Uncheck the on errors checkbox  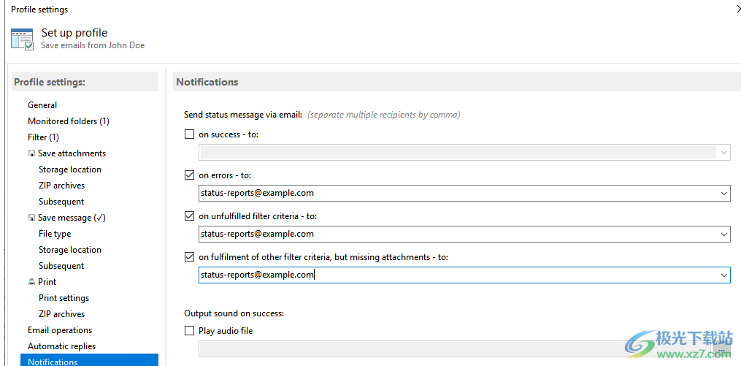(x=190, y=175)
